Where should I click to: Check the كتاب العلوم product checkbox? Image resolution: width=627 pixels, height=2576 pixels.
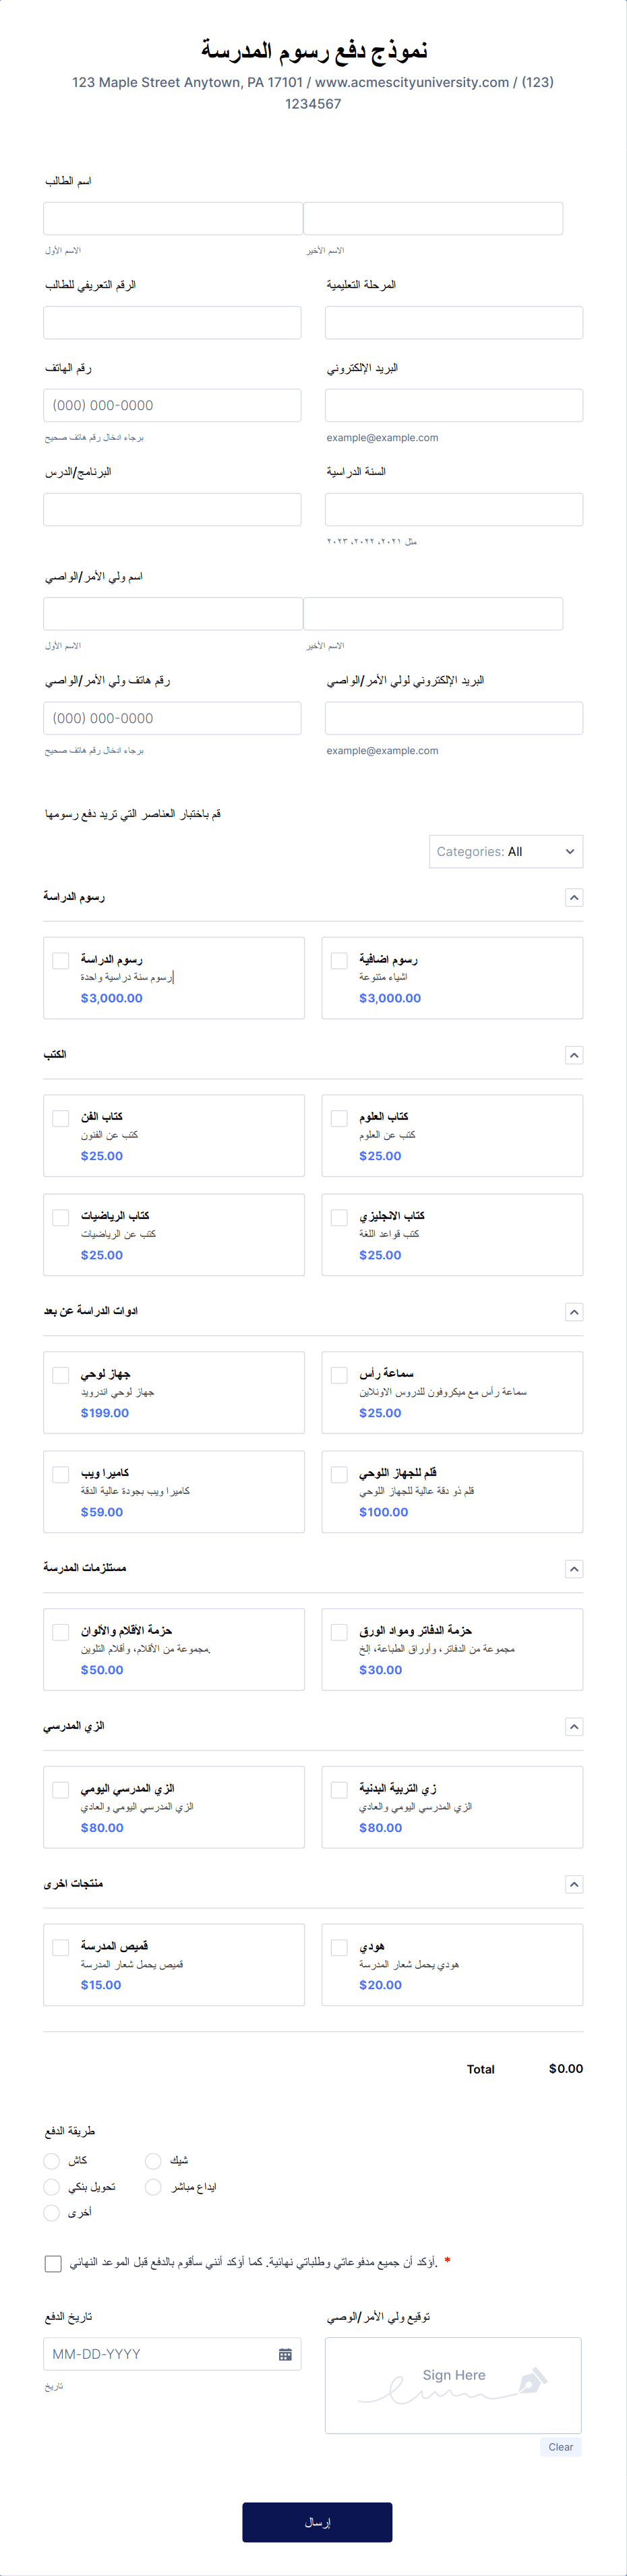(x=339, y=1118)
